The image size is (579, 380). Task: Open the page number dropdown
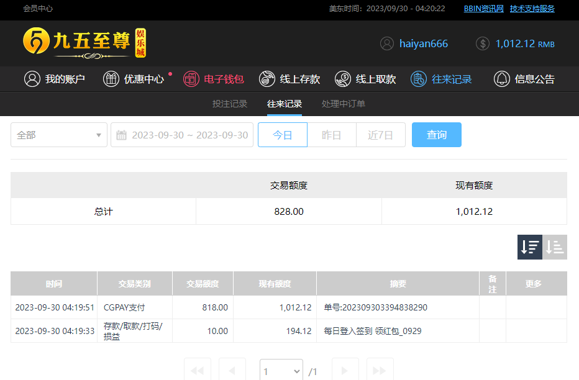tap(281, 371)
